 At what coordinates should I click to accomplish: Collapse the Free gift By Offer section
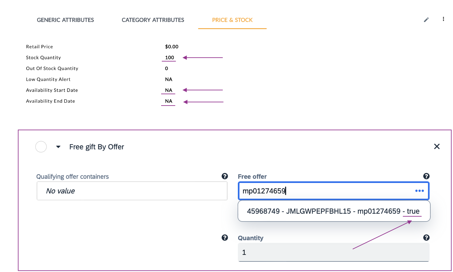pos(58,147)
